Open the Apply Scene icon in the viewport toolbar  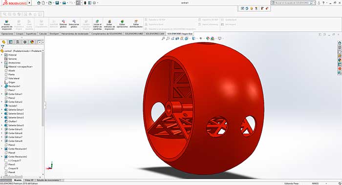click(x=213, y=39)
